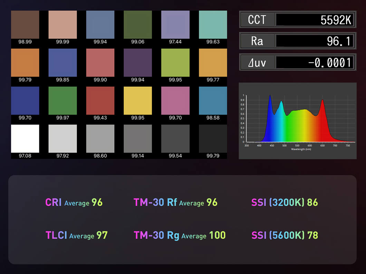Select the lavender swatch labeled 97.44
Screen dimensions: 366x274
[x=175, y=25]
